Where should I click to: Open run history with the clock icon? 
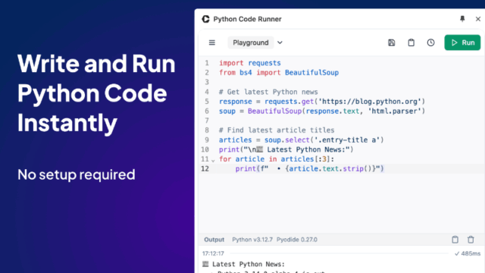431,42
